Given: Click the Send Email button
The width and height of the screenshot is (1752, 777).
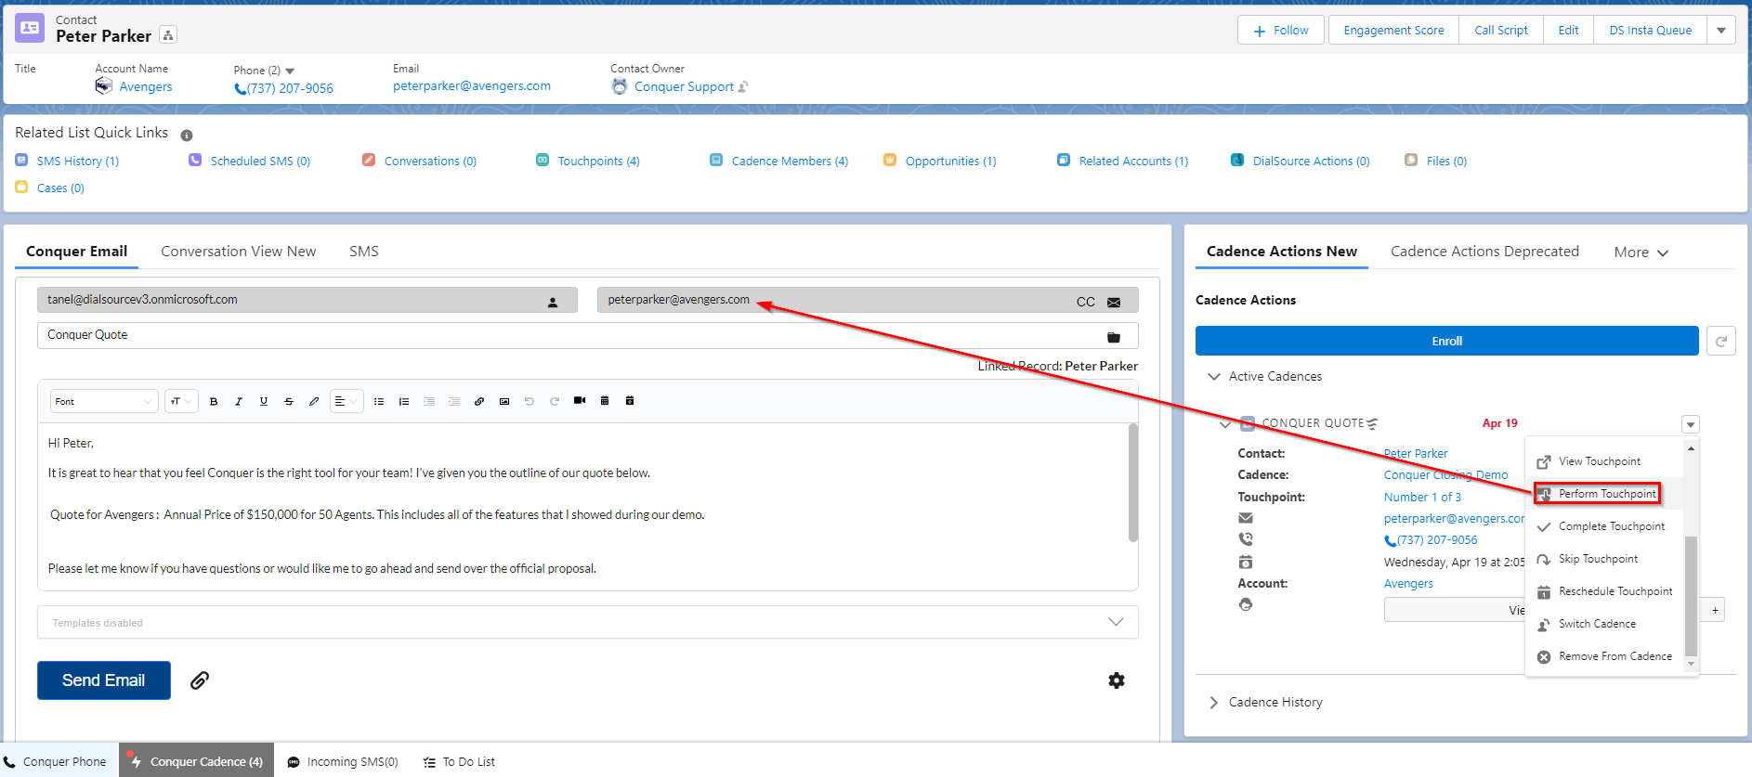Looking at the screenshot, I should (104, 680).
